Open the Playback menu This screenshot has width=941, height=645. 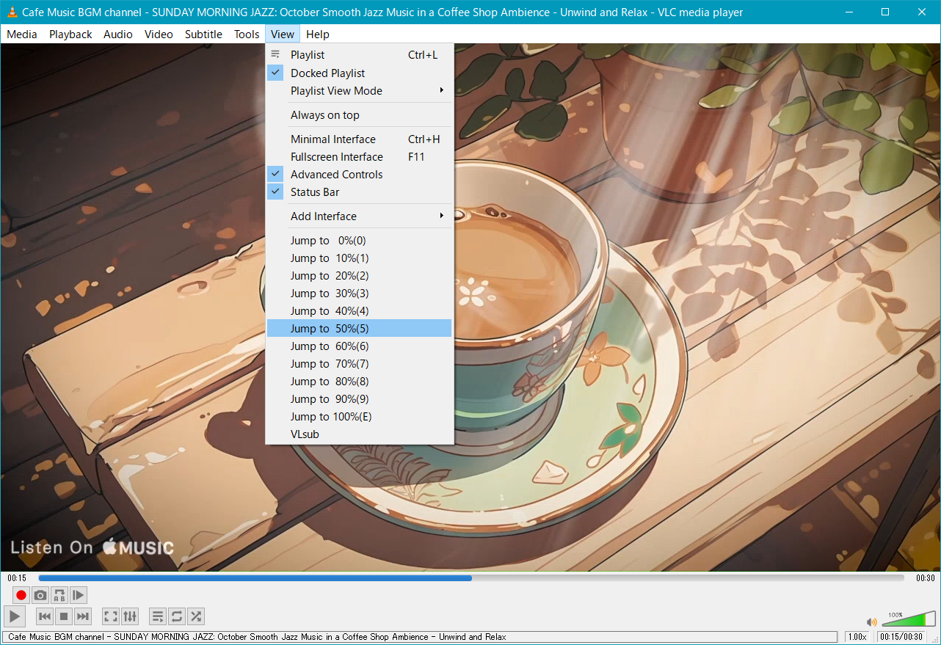click(70, 34)
